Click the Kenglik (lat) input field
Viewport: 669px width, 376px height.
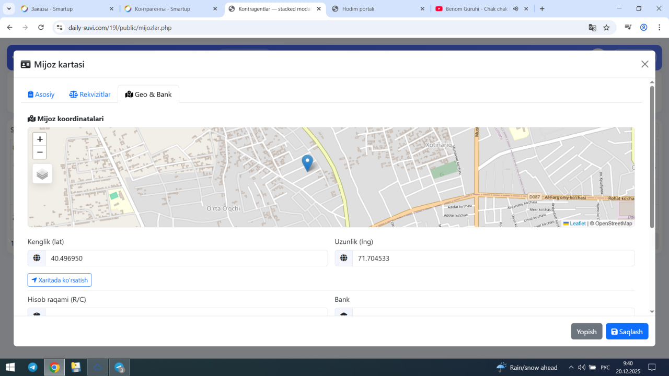pos(187,258)
